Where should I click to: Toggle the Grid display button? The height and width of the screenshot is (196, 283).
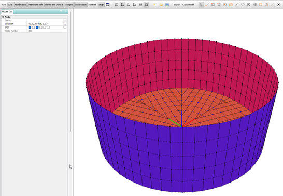(4, 5)
